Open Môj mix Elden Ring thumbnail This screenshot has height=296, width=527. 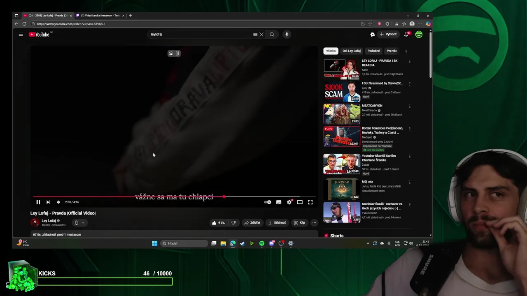click(342, 190)
